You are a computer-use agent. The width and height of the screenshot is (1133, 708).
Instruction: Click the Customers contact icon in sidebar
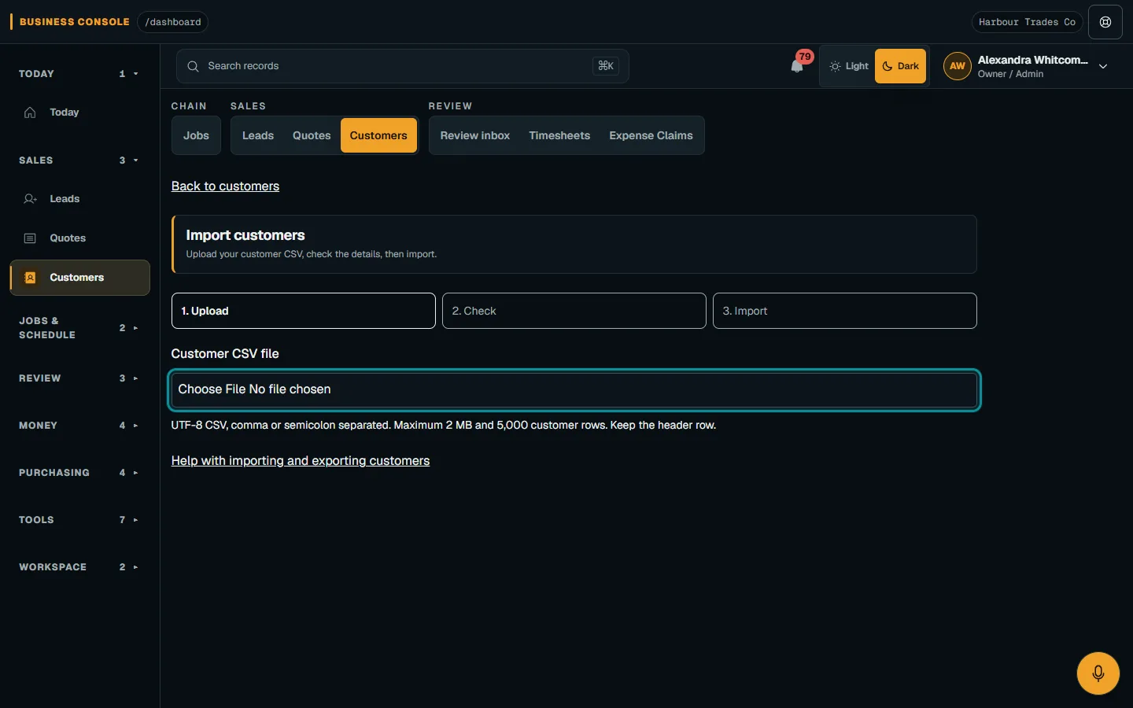(x=30, y=278)
